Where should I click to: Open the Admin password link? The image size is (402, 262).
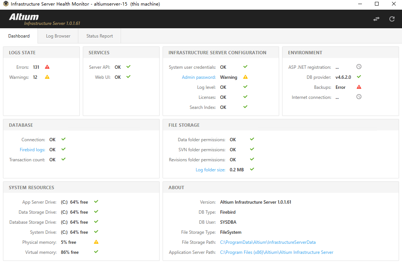pyautogui.click(x=199, y=77)
